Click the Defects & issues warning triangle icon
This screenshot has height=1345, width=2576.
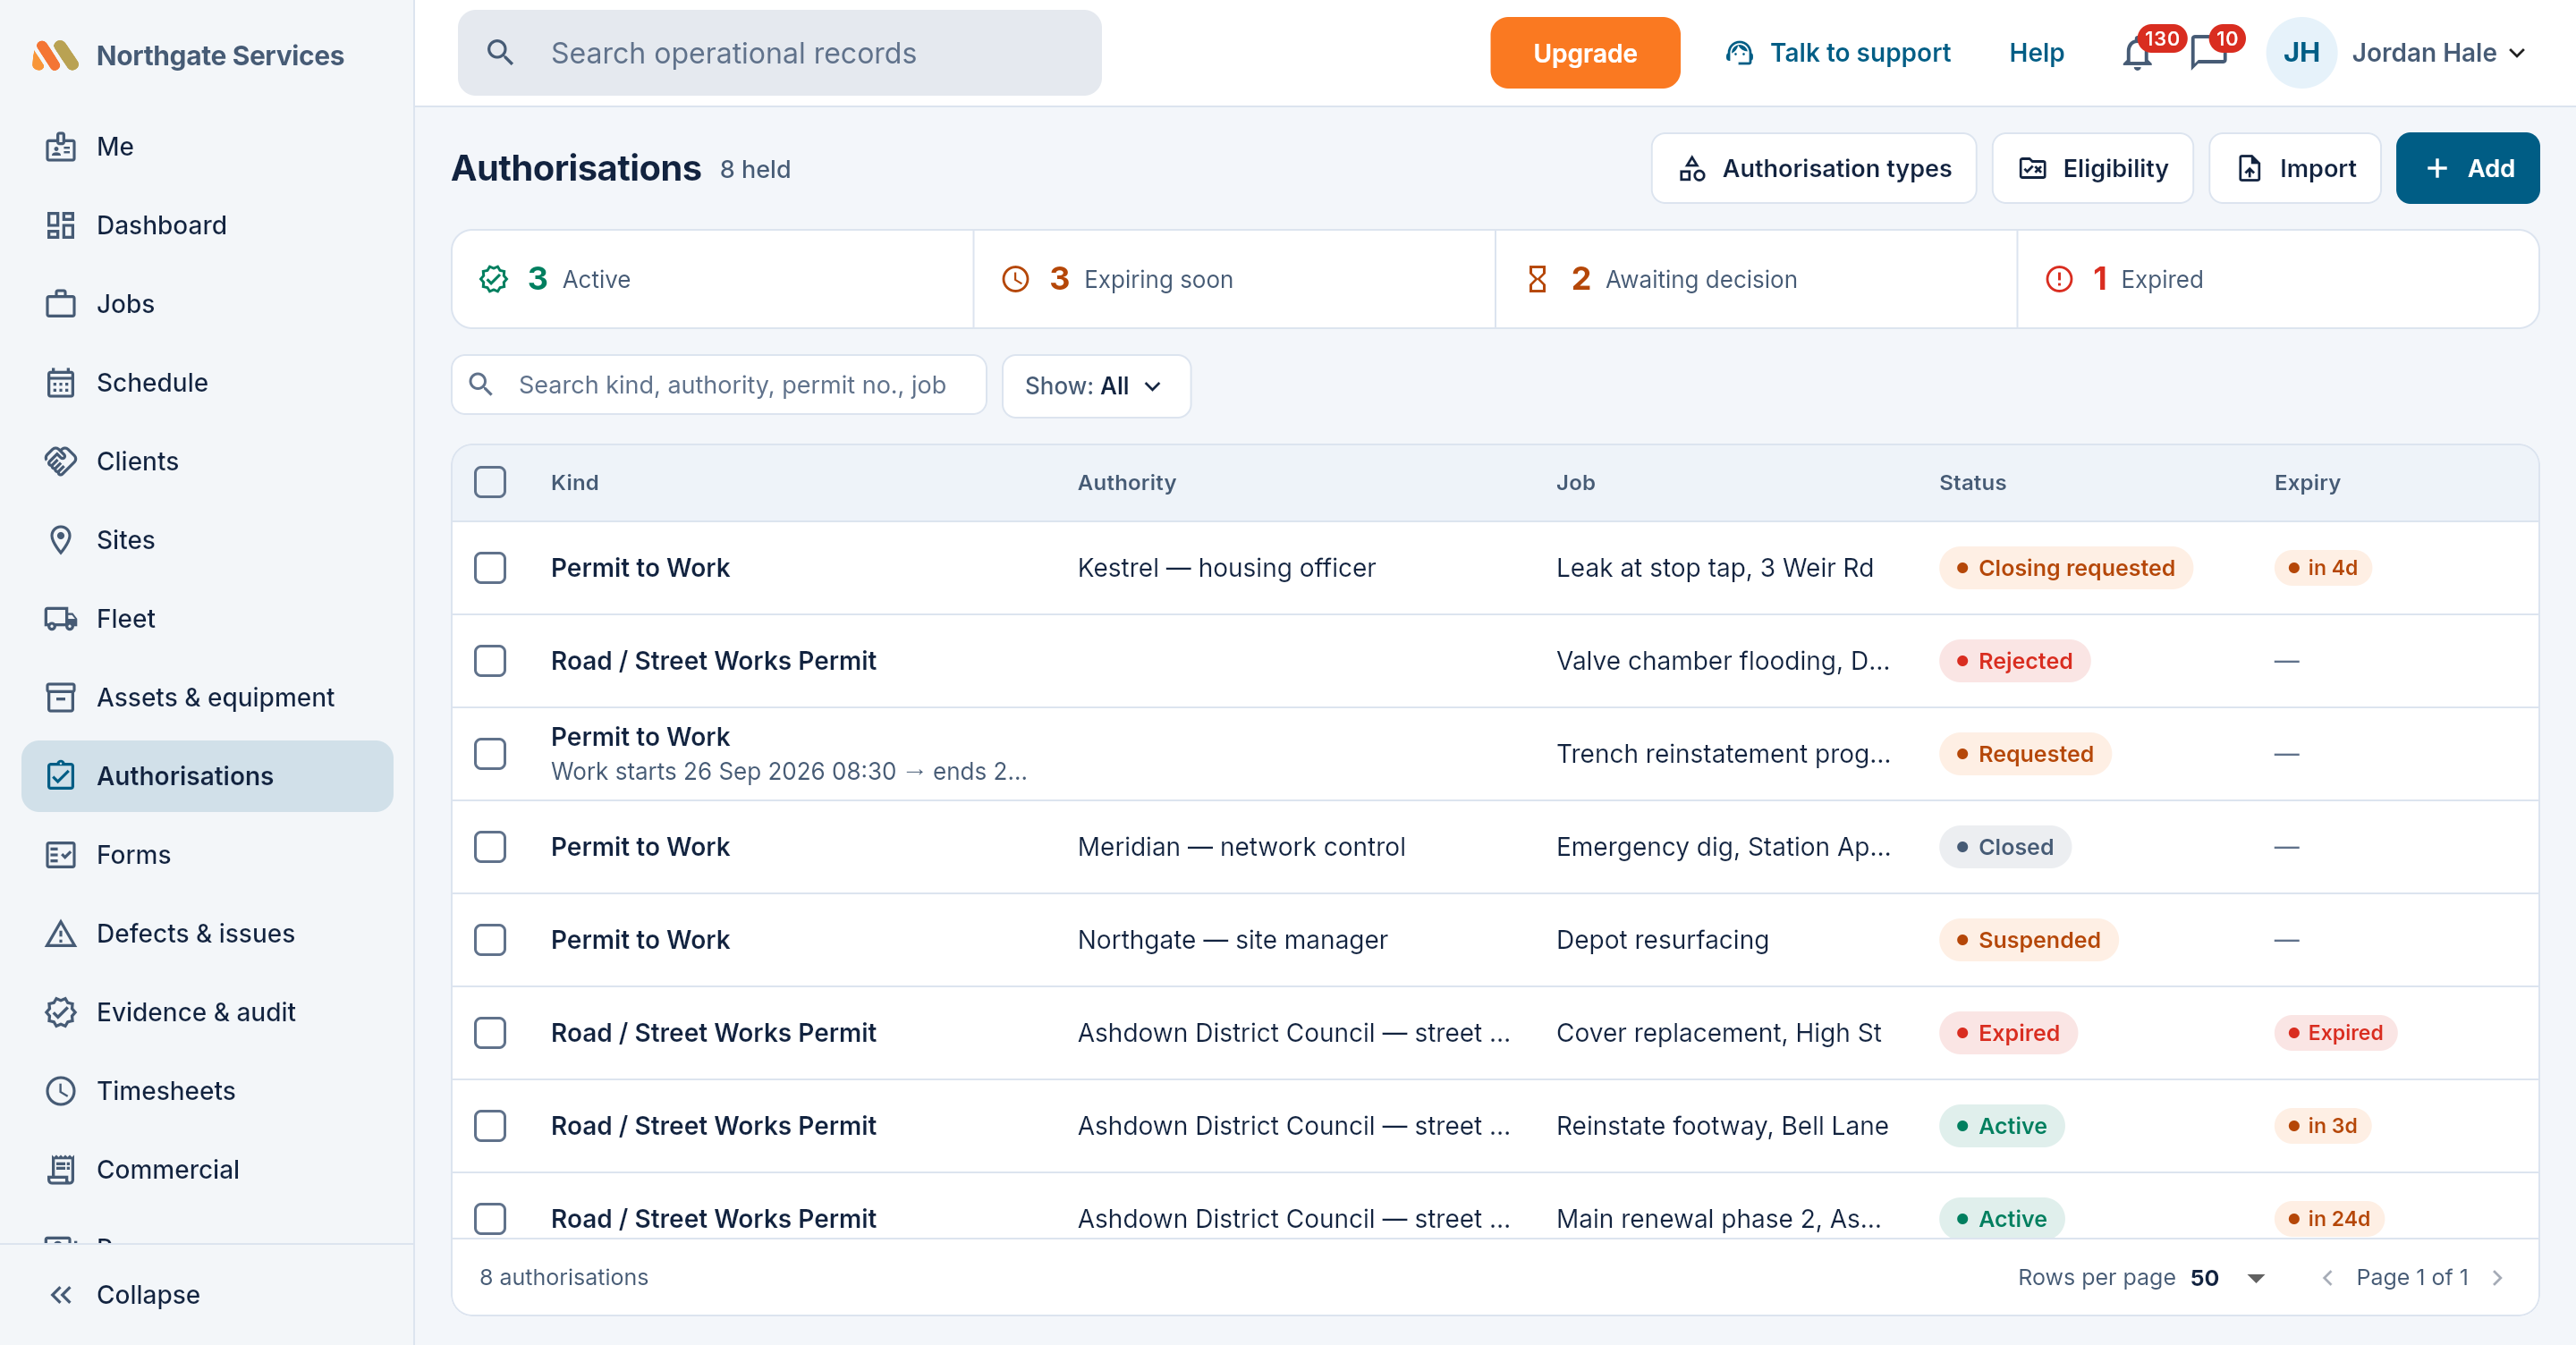(60, 933)
